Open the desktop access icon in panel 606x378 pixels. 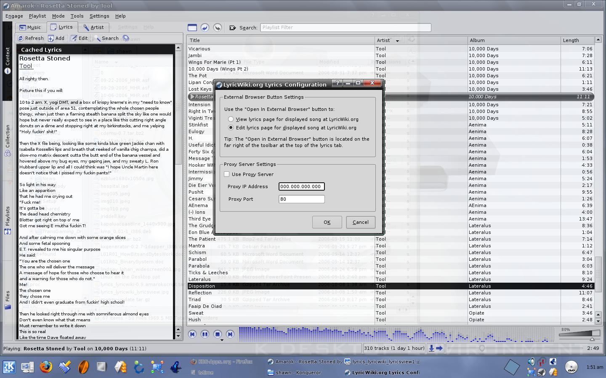27,367
